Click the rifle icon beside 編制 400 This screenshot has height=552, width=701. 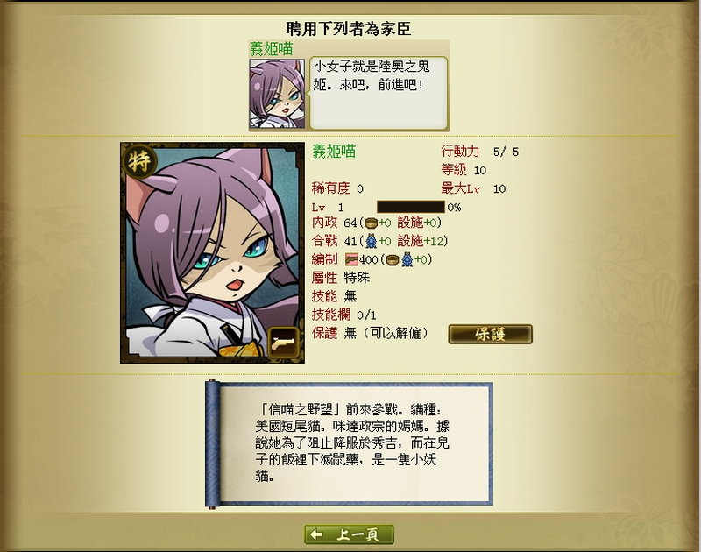(351, 259)
